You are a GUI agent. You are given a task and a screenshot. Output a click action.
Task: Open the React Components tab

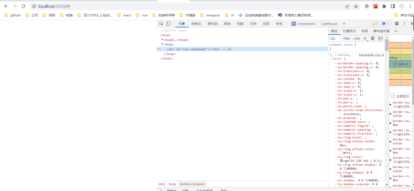point(303,24)
